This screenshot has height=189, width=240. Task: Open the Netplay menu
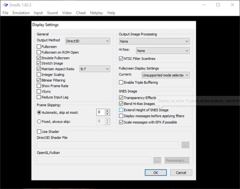(96, 13)
